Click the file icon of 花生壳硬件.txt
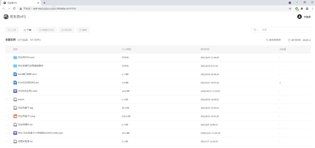This screenshot has width=315, height=148. pyautogui.click(x=15, y=124)
